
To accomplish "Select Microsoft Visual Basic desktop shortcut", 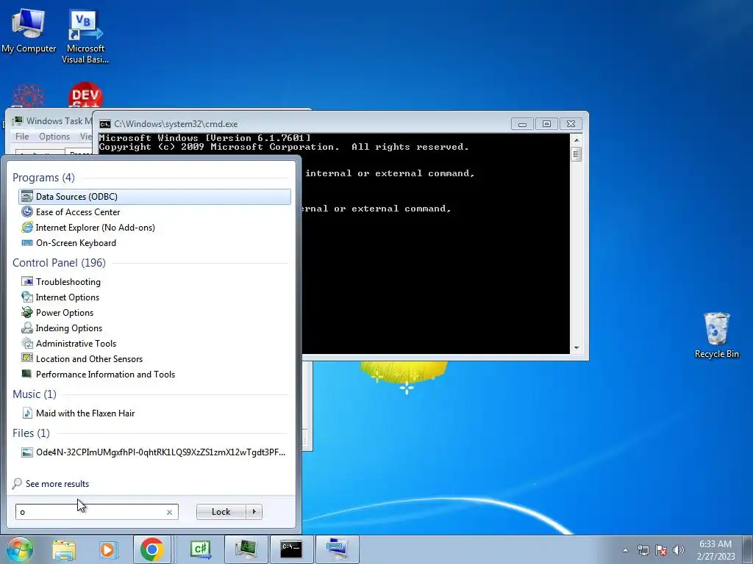I will tap(85, 37).
